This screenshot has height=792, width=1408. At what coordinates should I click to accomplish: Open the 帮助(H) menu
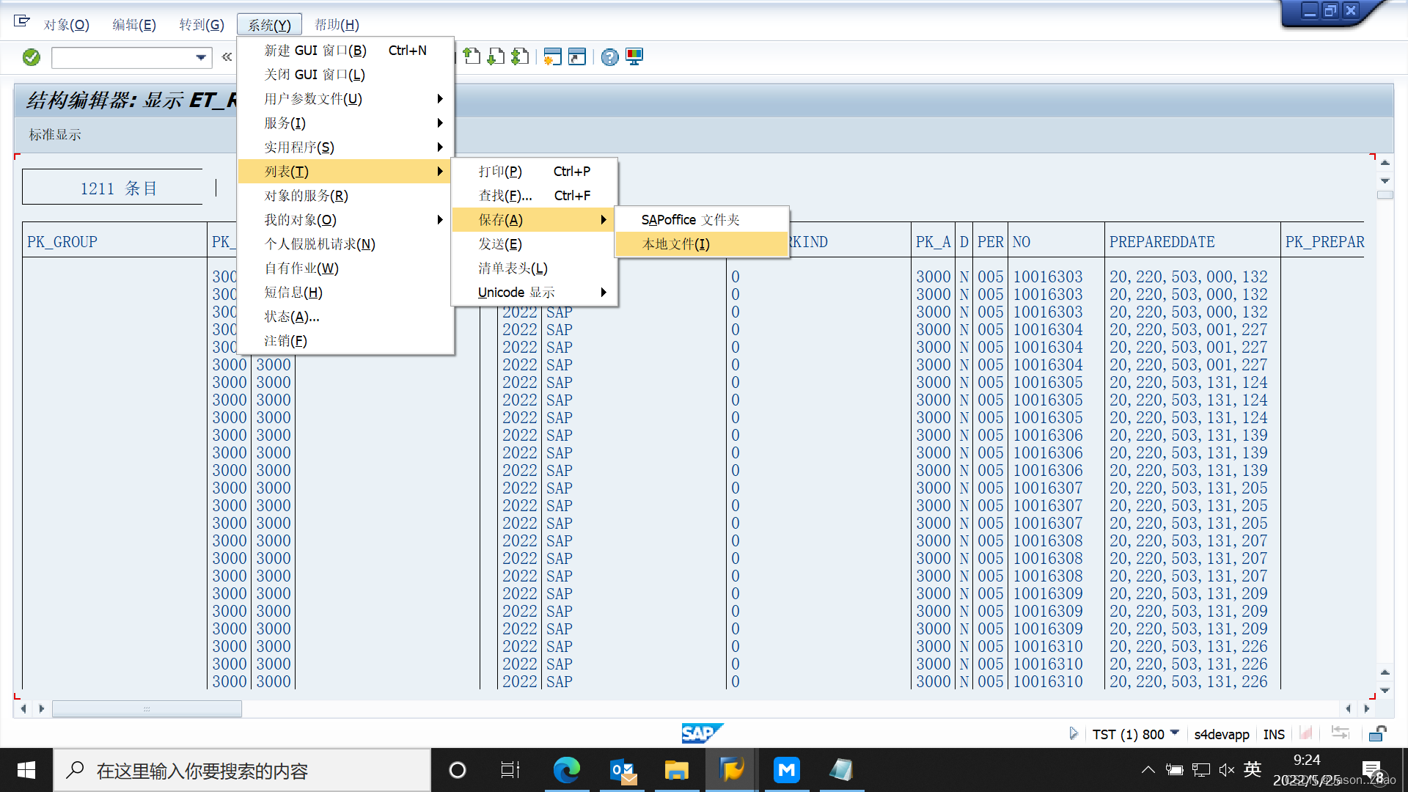coord(336,24)
